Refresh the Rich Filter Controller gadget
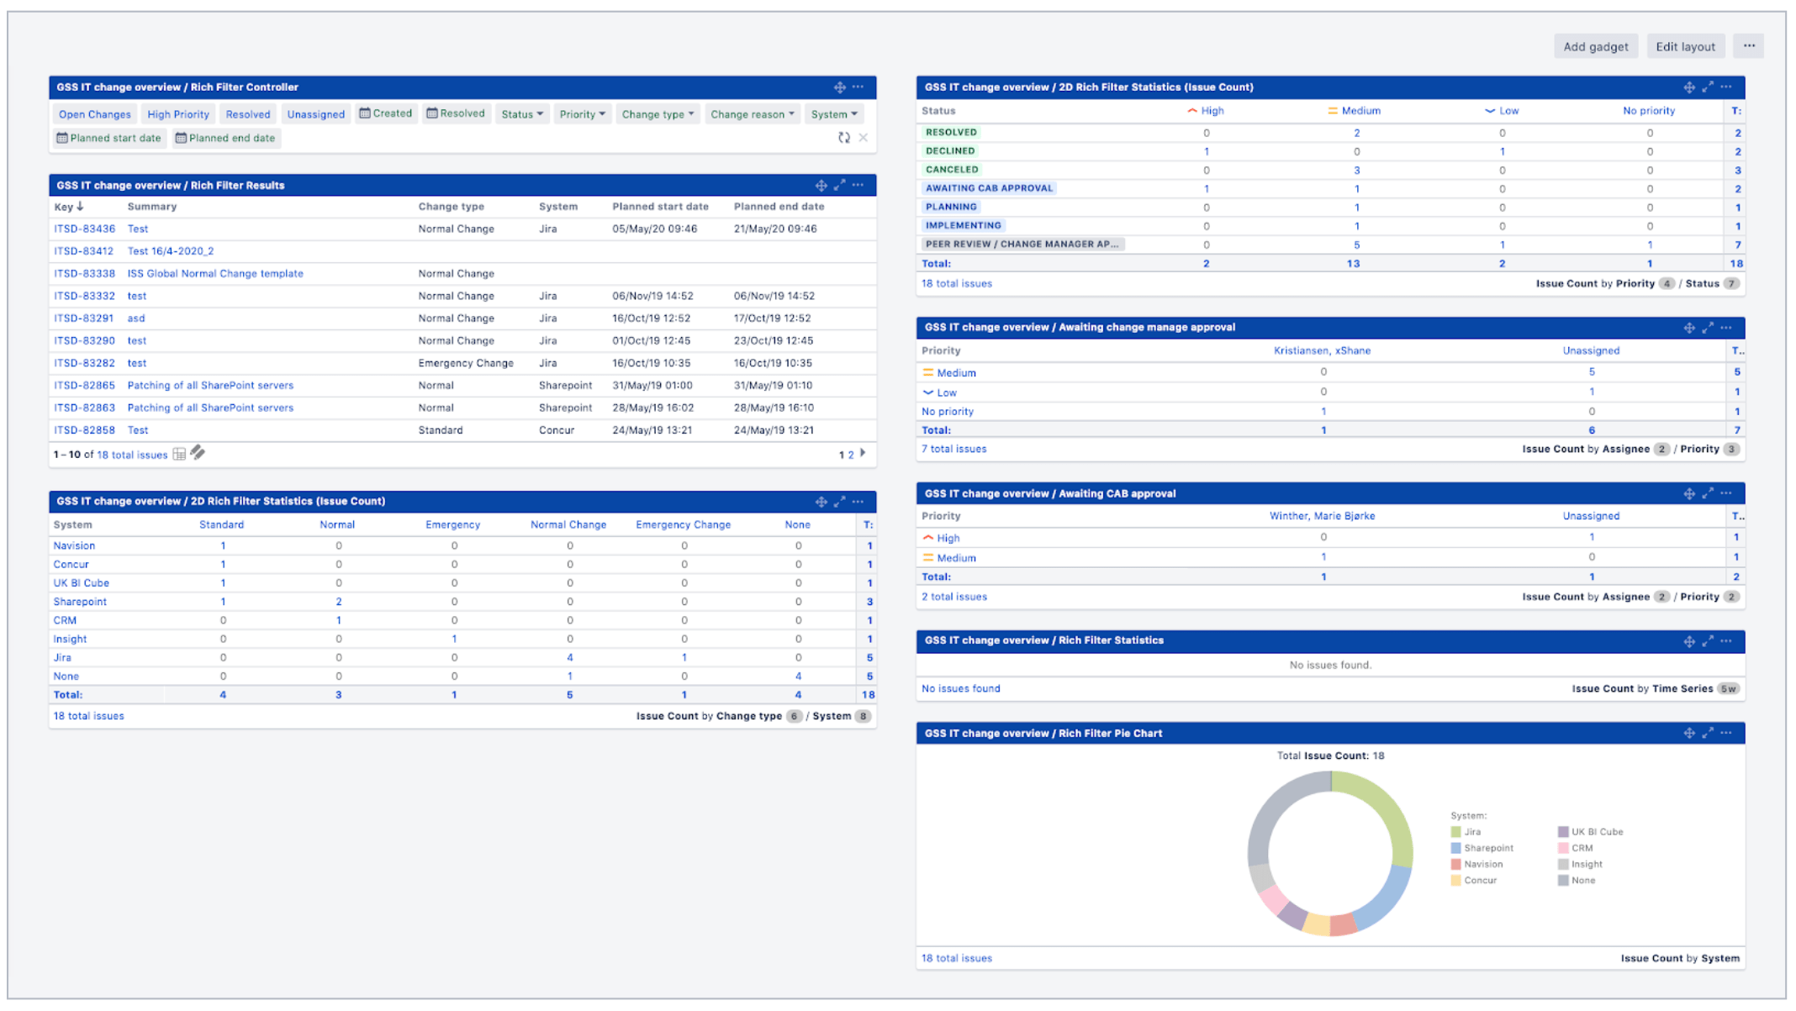1796x1011 pixels. [844, 138]
